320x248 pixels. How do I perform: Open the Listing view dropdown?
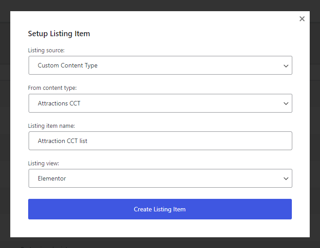click(160, 178)
